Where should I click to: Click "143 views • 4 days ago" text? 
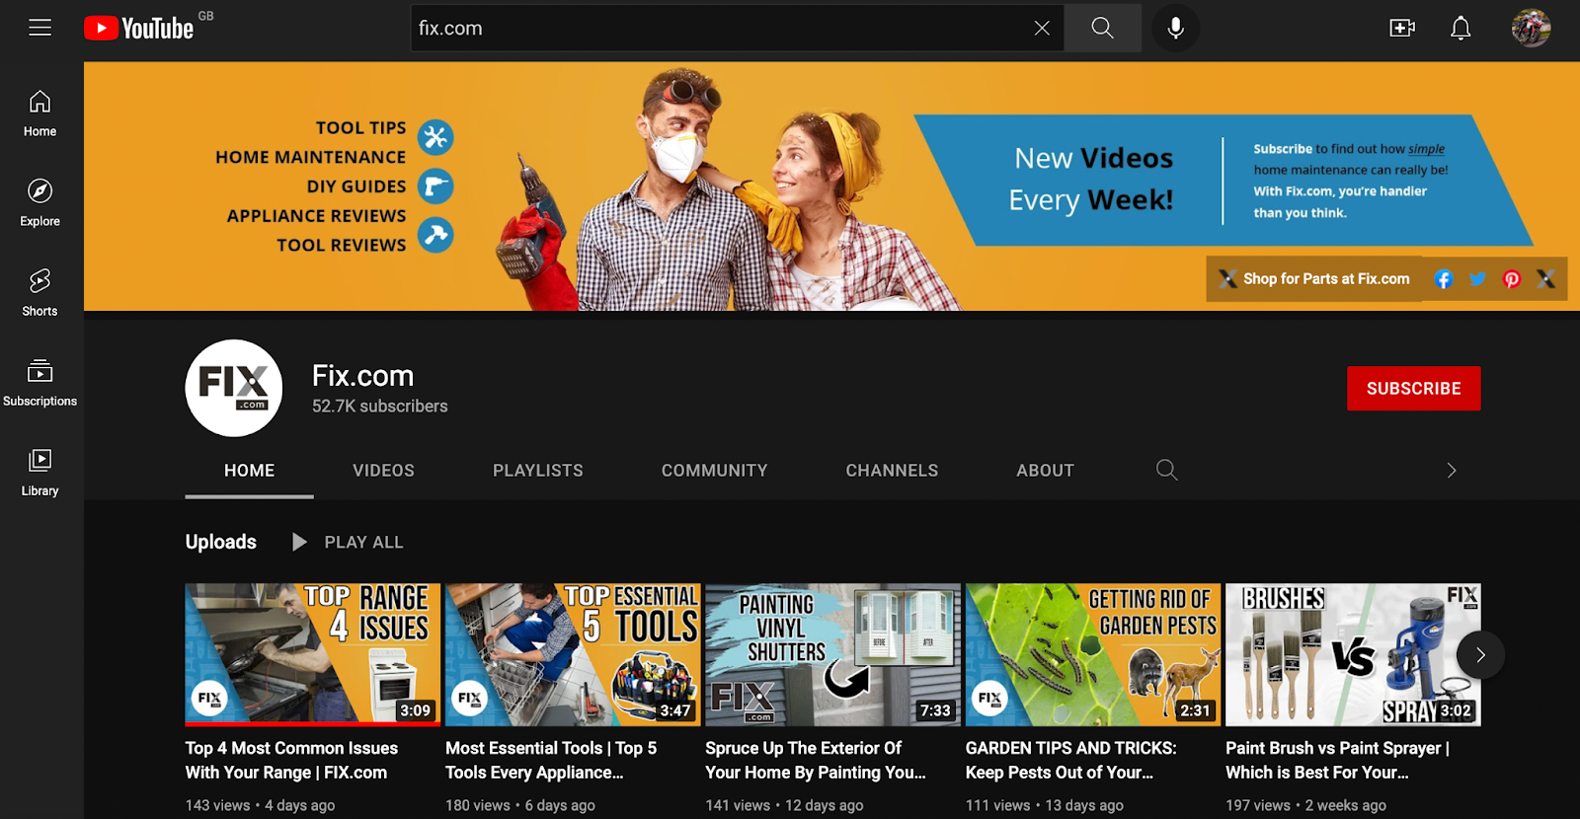[261, 805]
